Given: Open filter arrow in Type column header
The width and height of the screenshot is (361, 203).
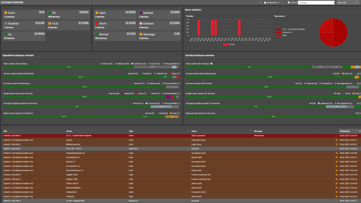Looking at the screenshot, I should [x=188, y=131].
